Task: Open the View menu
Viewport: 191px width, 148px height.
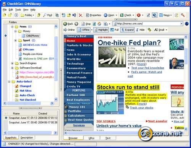Action: (x=26, y=10)
